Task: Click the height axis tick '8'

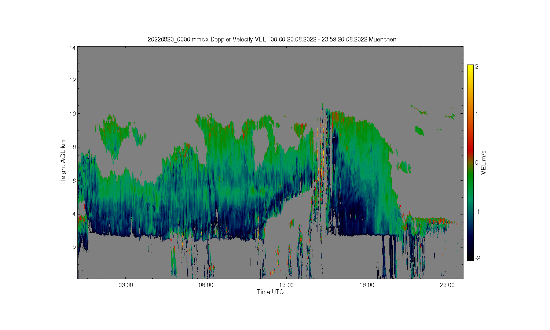Action: click(74, 147)
